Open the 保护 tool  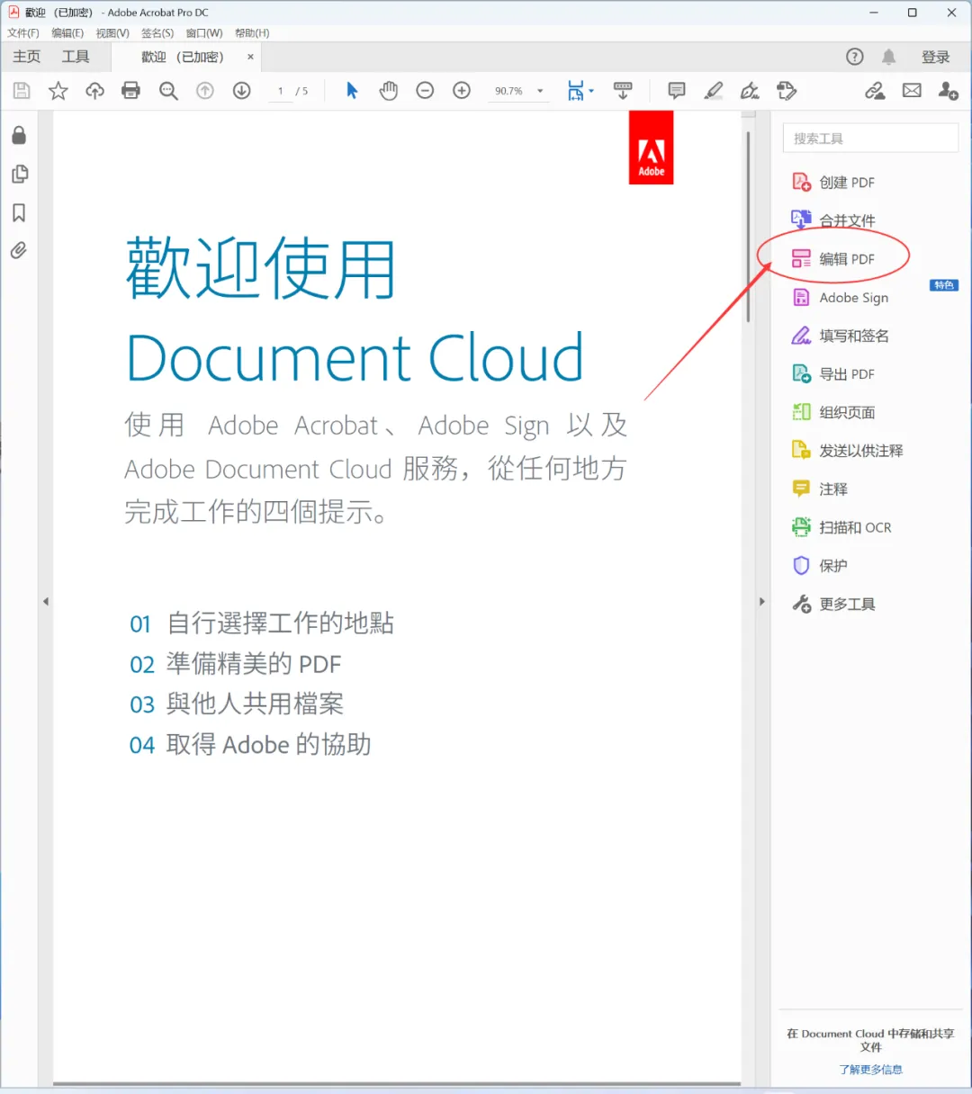tap(820, 566)
